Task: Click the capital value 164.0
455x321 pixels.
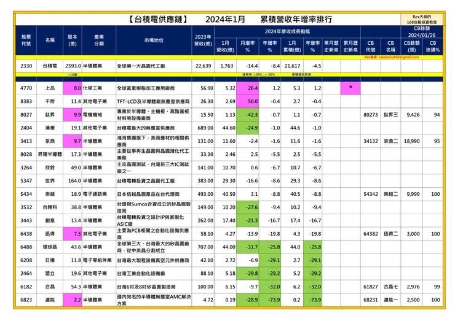Action: point(74,181)
